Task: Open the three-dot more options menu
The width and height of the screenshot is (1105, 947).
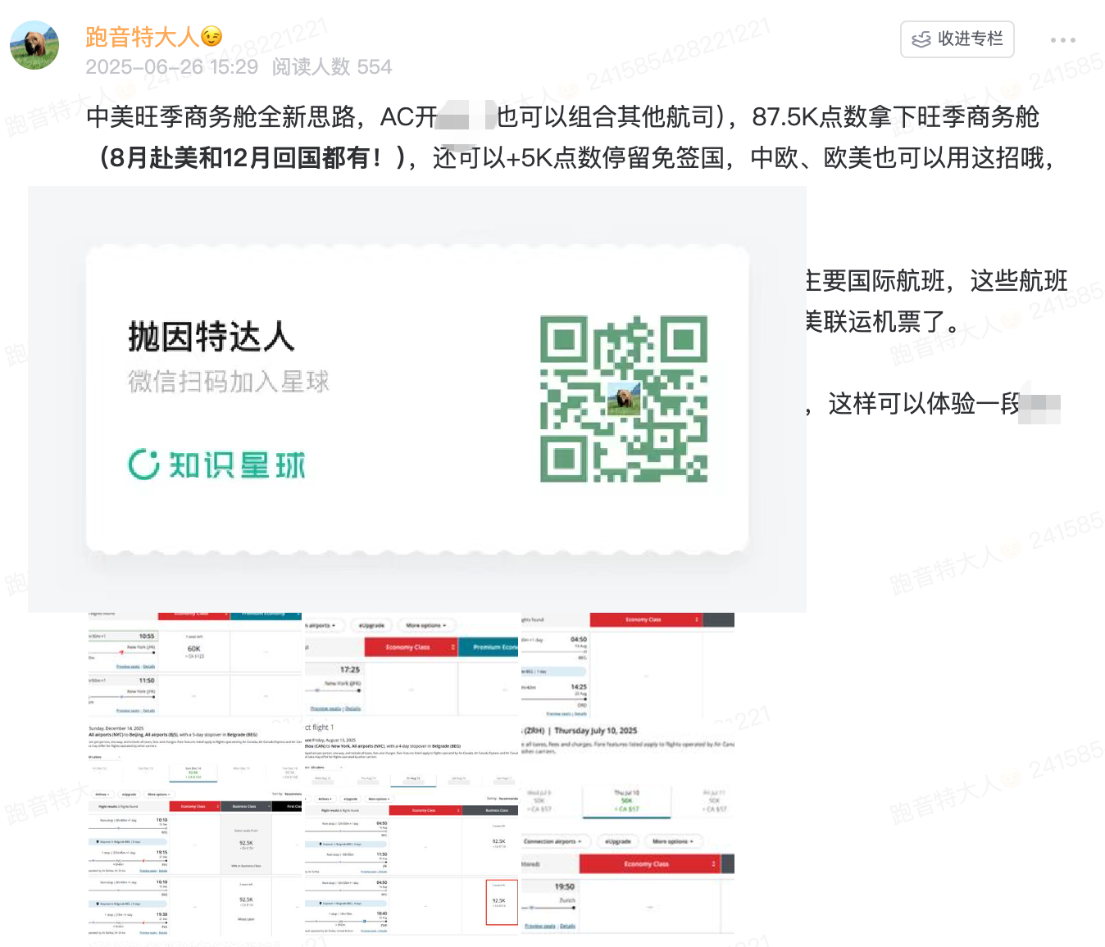Action: pos(1062,39)
